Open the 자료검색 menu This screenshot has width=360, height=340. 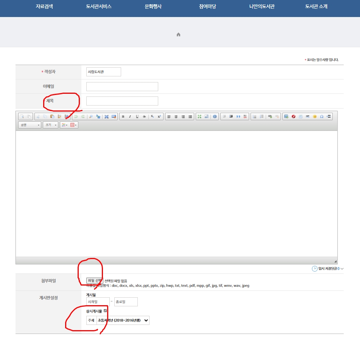(44, 6)
